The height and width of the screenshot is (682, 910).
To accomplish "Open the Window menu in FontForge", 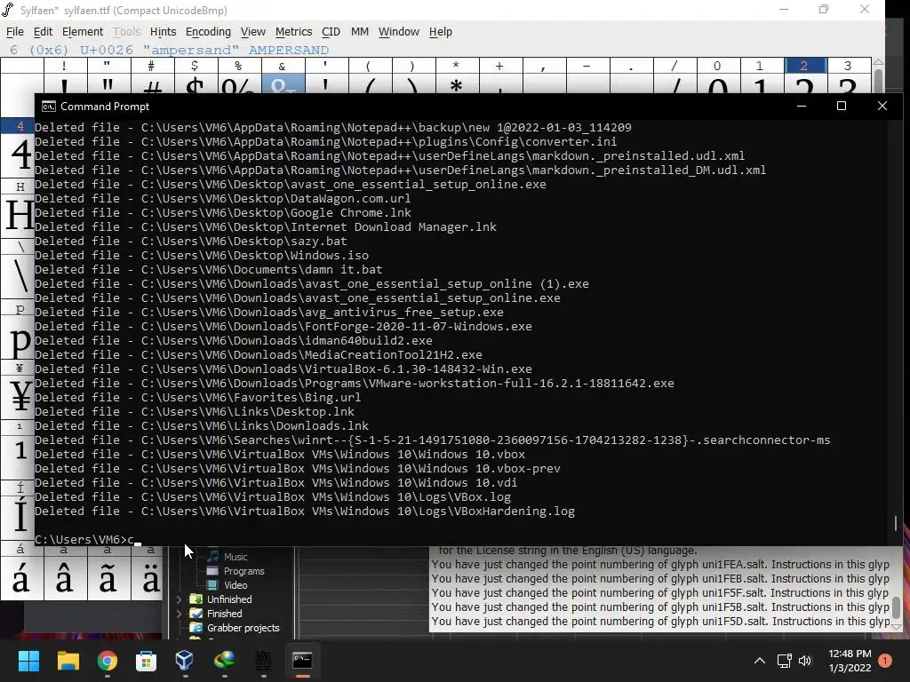I will click(x=399, y=32).
